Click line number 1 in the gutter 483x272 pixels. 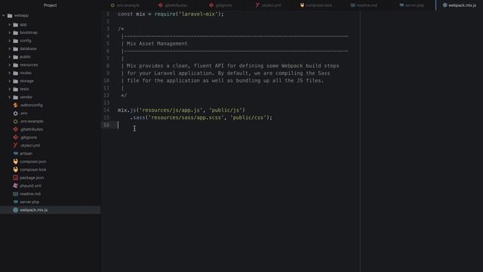pyautogui.click(x=108, y=14)
